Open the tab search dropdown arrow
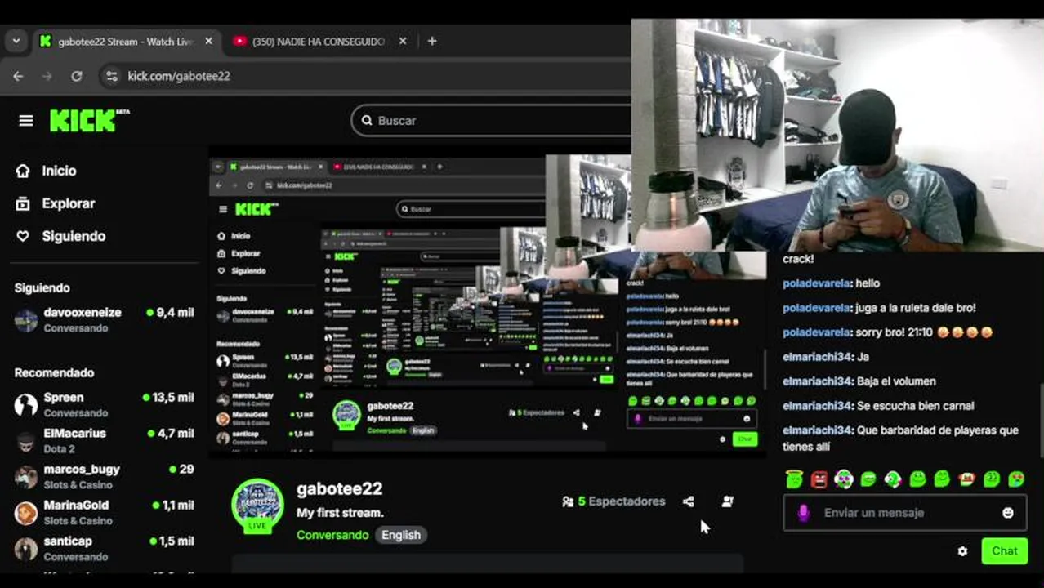Image resolution: width=1044 pixels, height=588 pixels. tap(16, 41)
